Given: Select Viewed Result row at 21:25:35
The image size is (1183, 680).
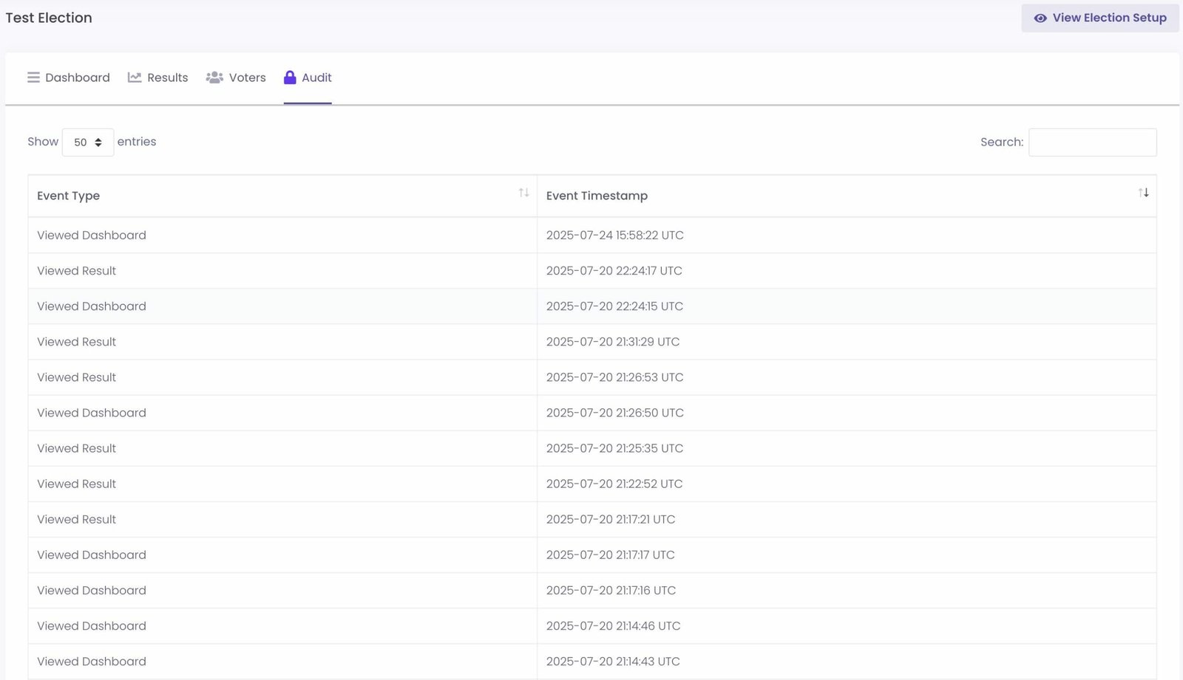Looking at the screenshot, I should [592, 448].
